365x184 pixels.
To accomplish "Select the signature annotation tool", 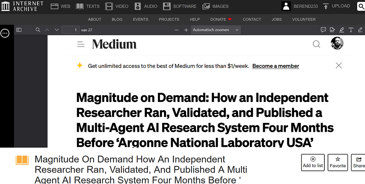I will click(x=333, y=30).
